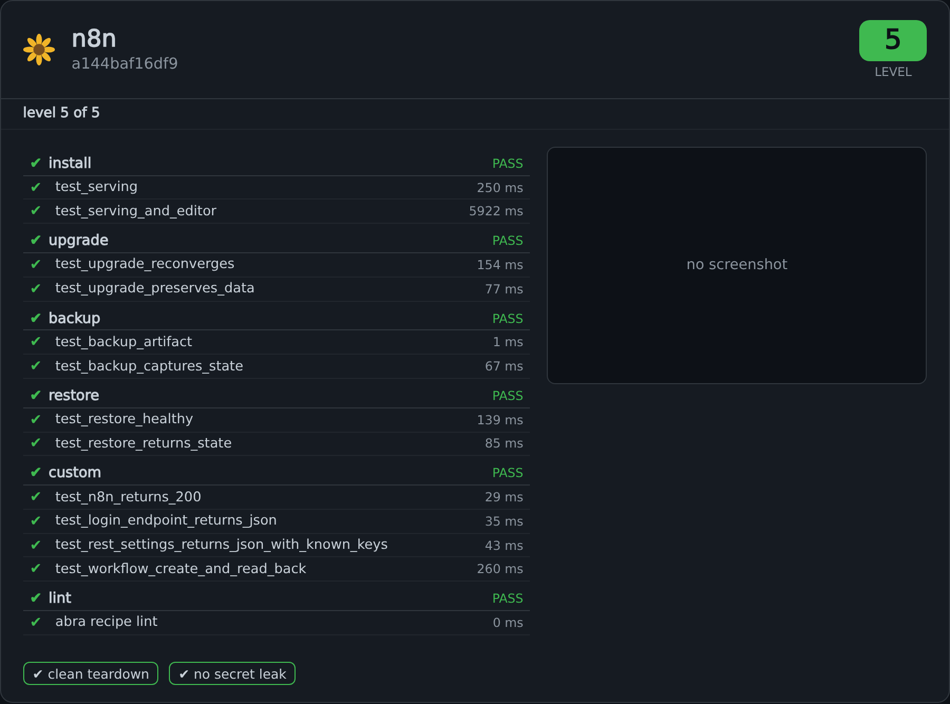
Task: Select the test_serving_and_editor row
Action: coord(277,211)
